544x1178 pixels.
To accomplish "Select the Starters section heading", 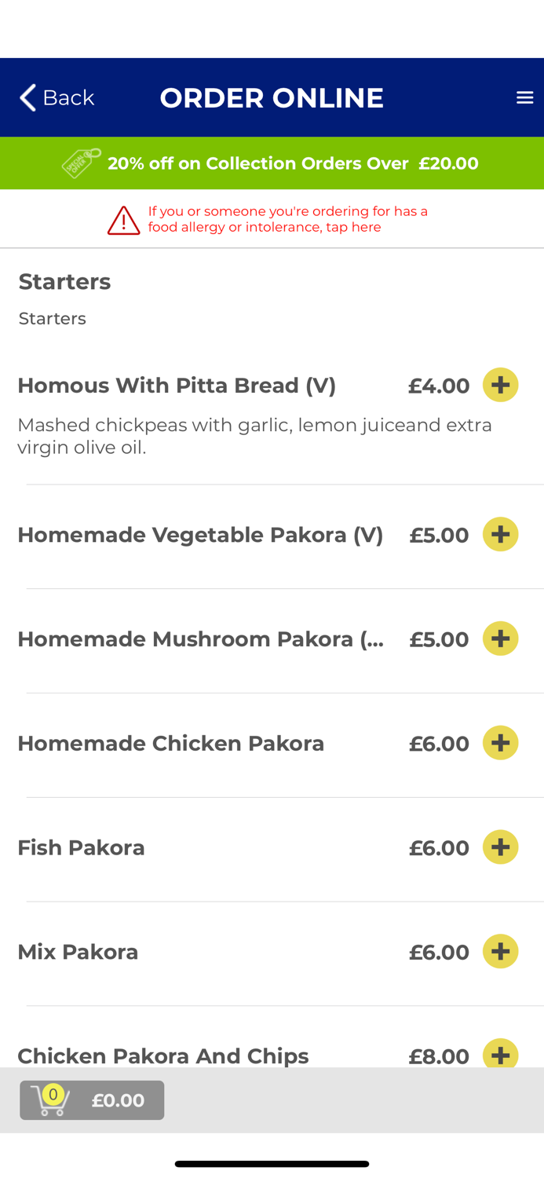I will click(x=64, y=281).
